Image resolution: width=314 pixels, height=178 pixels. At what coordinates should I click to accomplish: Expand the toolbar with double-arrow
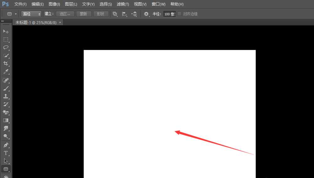tap(3, 21)
